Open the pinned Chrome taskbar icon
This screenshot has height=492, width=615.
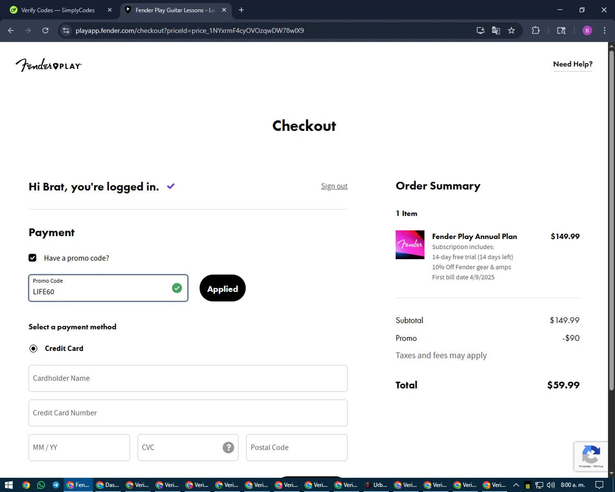26,485
